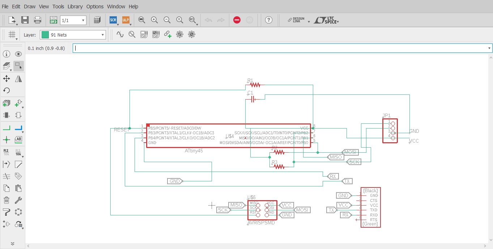Select the Copy tool
The width and height of the screenshot is (493, 249).
coord(7,188)
